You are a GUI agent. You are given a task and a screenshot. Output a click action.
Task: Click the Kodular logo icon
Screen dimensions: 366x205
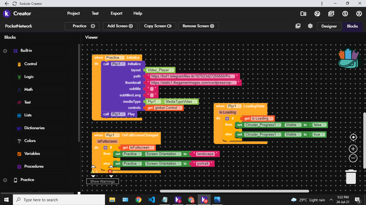[6, 14]
